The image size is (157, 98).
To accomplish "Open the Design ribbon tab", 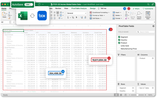I will [93, 8].
